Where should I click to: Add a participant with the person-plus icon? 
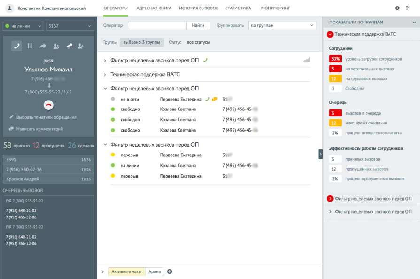coord(80,46)
